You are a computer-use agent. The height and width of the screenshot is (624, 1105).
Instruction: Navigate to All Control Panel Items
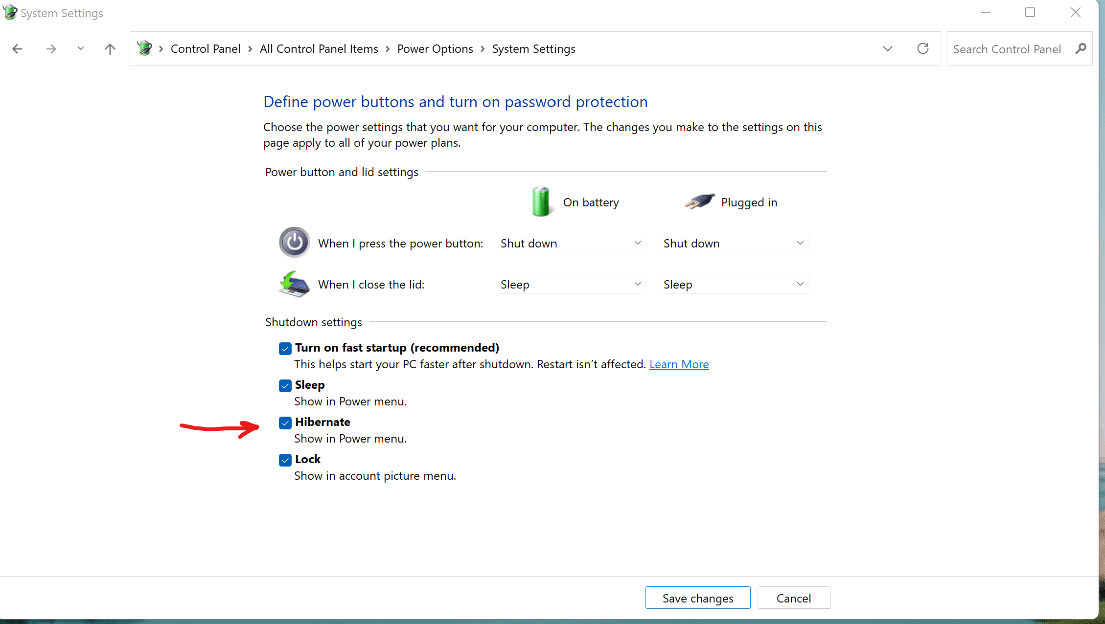coord(319,49)
